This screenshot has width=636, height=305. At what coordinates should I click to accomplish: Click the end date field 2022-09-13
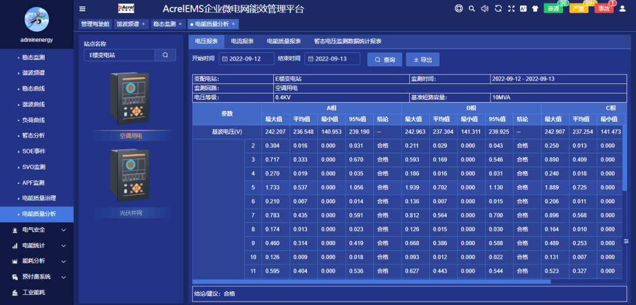(x=332, y=59)
